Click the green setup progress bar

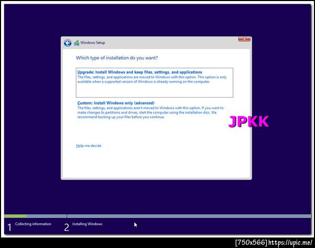pyautogui.click(x=16, y=216)
